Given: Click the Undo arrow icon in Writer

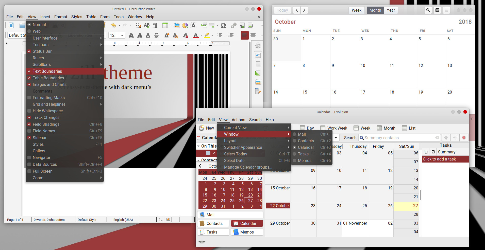Looking at the screenshot, I should point(113,25).
